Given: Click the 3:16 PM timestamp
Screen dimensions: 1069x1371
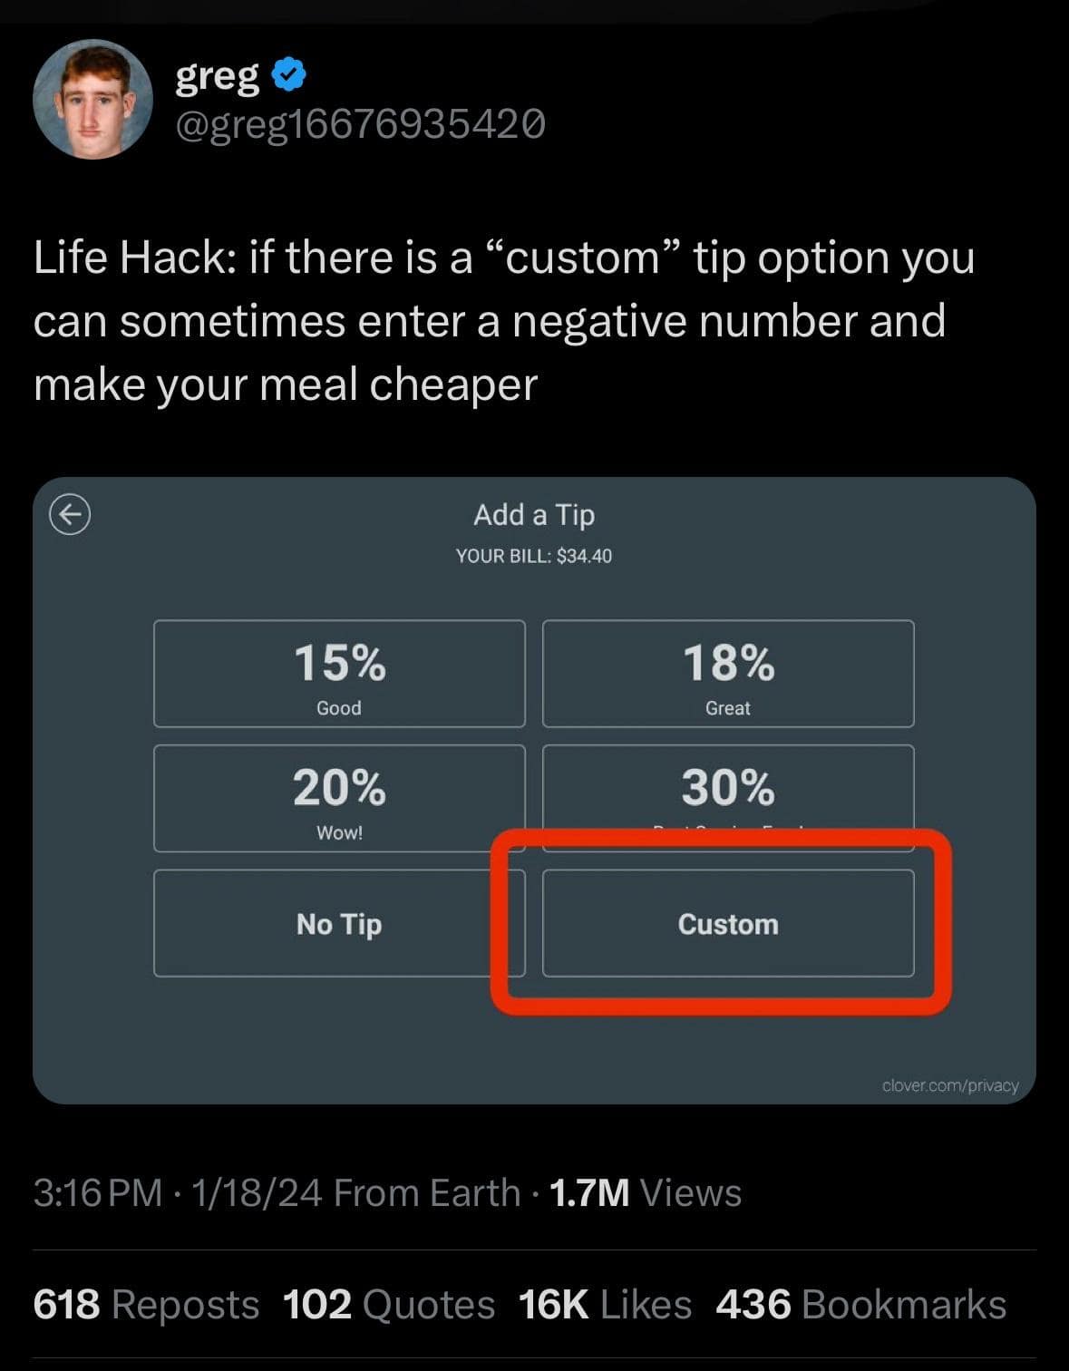Looking at the screenshot, I should coord(97,1192).
